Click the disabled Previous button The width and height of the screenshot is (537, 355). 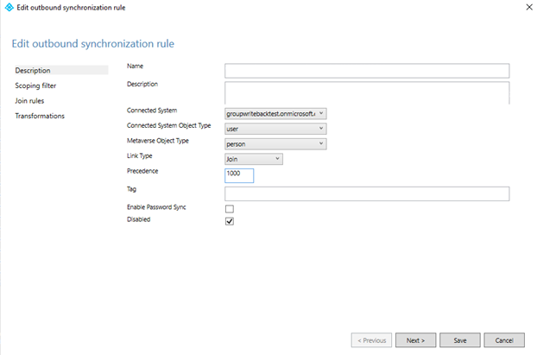(371, 340)
